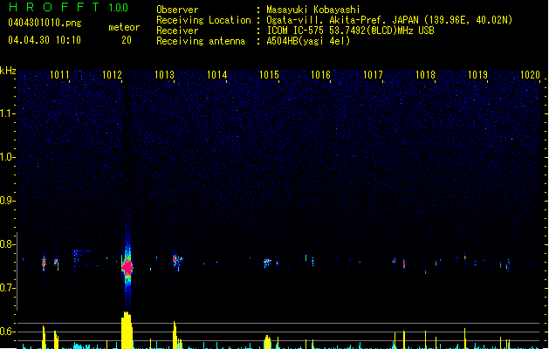The width and height of the screenshot is (549, 349).
Task: Select the file name 0404301010.png
Action: point(45,23)
